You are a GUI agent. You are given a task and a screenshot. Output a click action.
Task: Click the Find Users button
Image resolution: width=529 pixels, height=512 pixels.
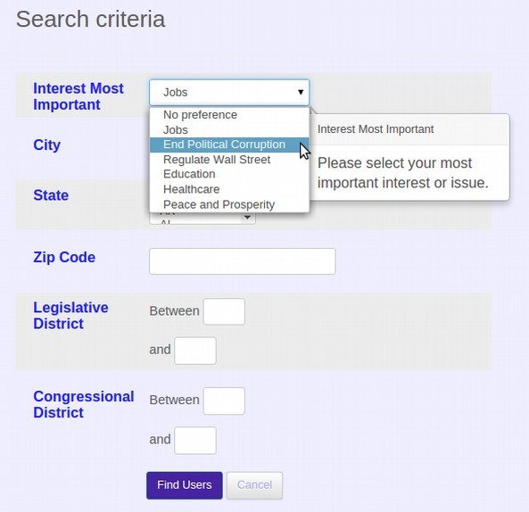[x=185, y=485]
